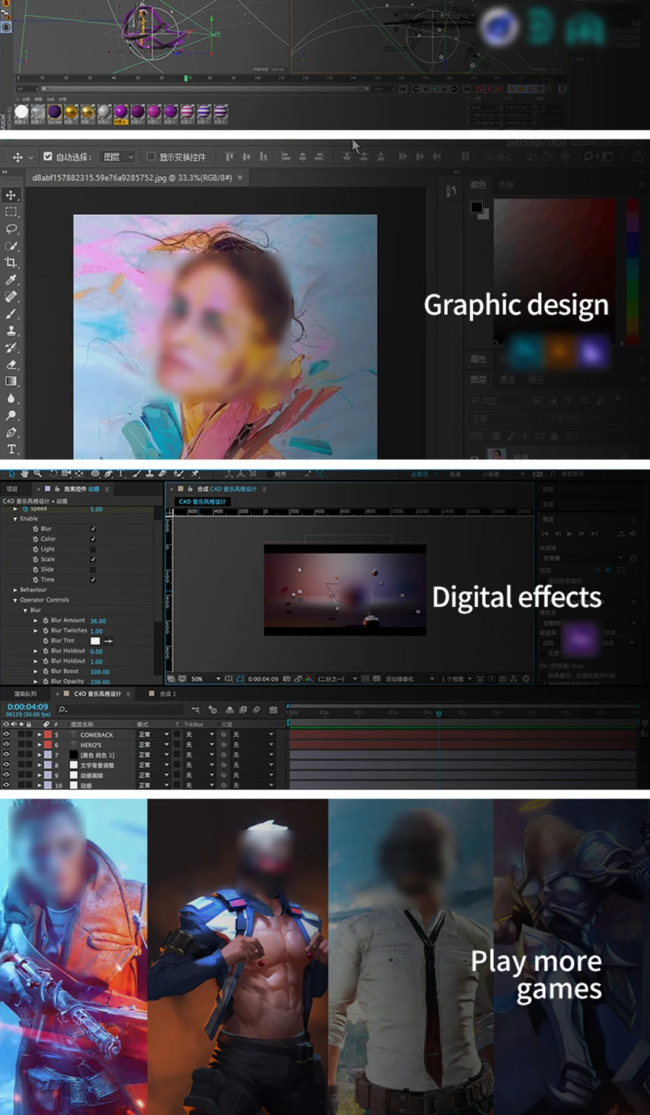Click the Blur Tint white color swatch
This screenshot has height=1115, width=650.
[95, 641]
